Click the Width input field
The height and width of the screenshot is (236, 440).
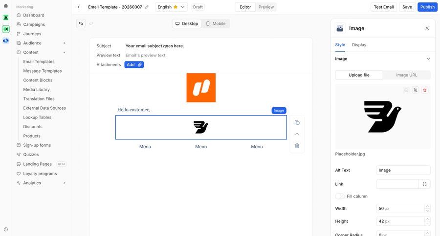click(400, 209)
